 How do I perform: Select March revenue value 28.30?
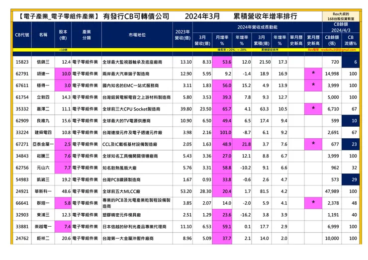[x=205, y=191]
